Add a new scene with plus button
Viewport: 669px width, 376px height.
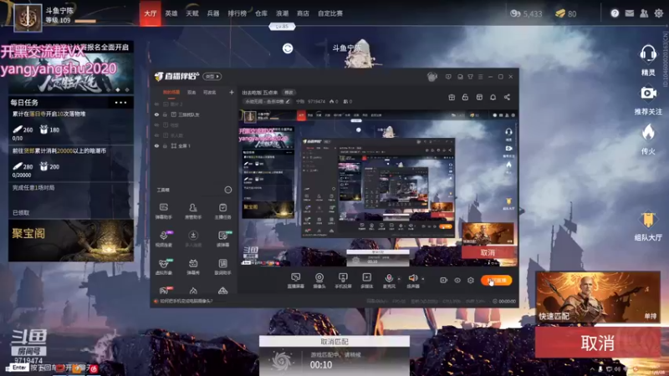point(232,92)
